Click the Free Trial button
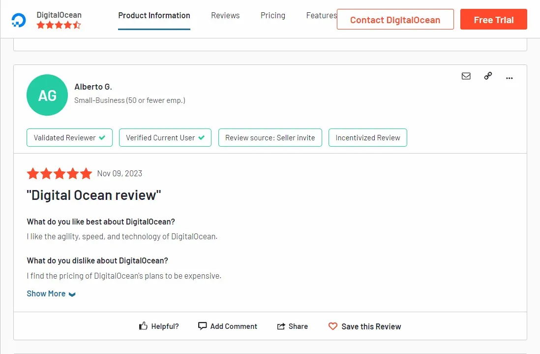Screen dimensions: 540x354 [493, 19]
